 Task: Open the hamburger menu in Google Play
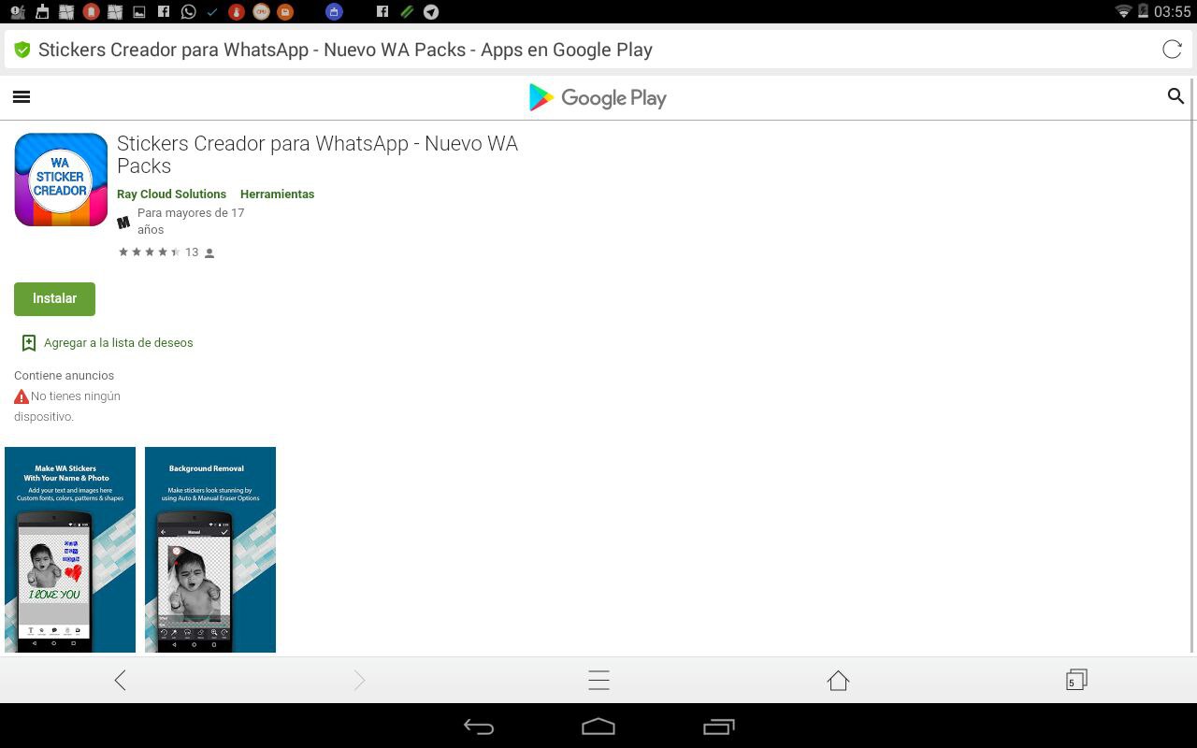(x=22, y=97)
